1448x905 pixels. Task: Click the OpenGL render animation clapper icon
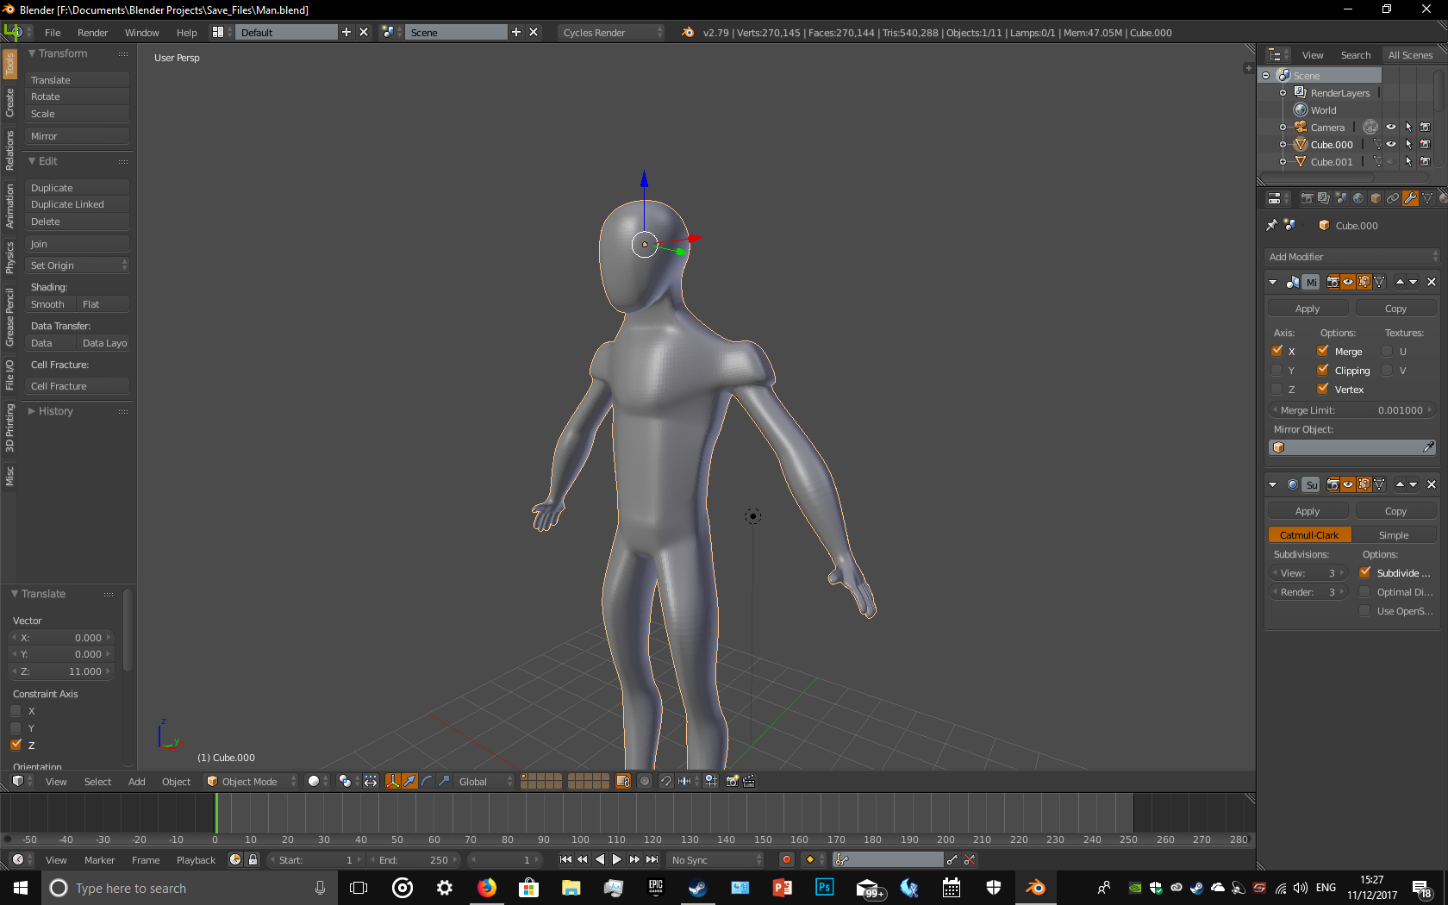(749, 781)
